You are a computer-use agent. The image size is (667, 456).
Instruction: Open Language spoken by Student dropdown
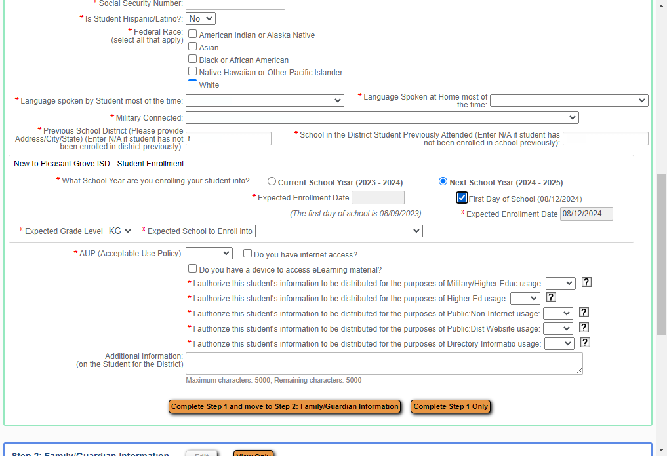[x=265, y=101]
